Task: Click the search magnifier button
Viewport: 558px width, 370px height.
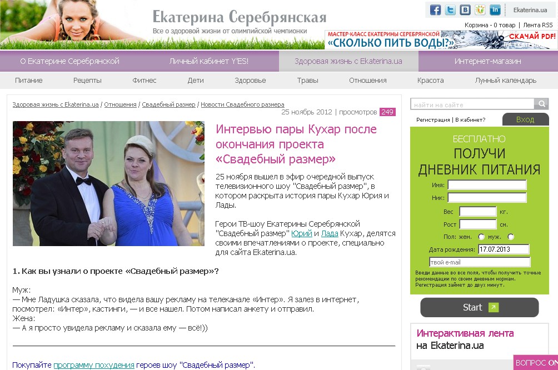Action: click(x=541, y=103)
